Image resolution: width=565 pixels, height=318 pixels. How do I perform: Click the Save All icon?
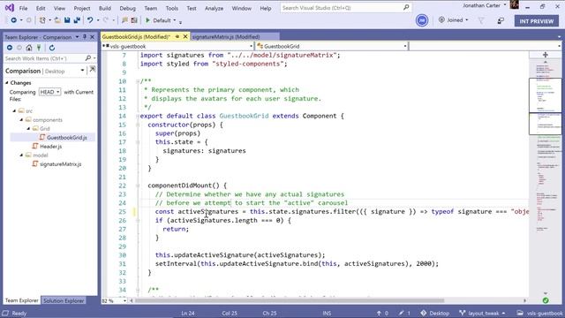point(77,20)
